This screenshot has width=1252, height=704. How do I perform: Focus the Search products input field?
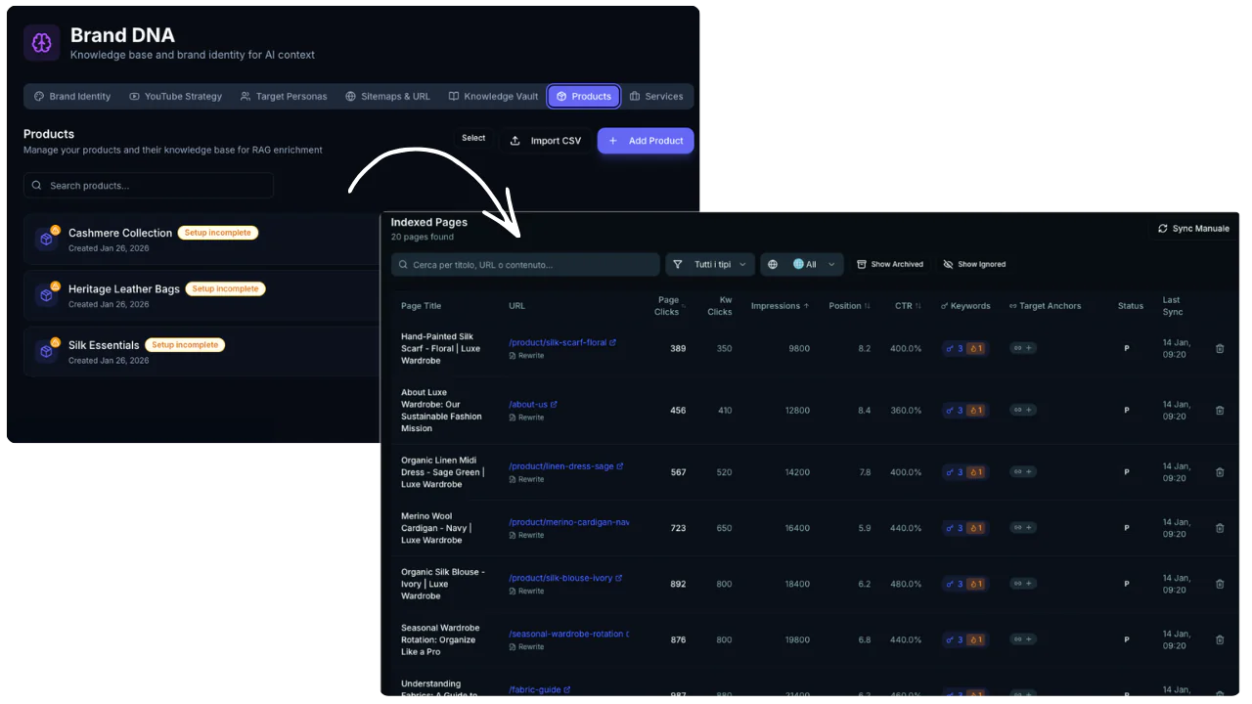click(x=149, y=186)
